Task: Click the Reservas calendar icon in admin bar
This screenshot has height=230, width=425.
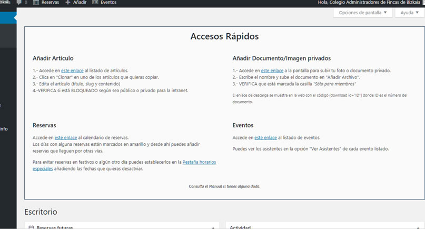Action: point(36,2)
